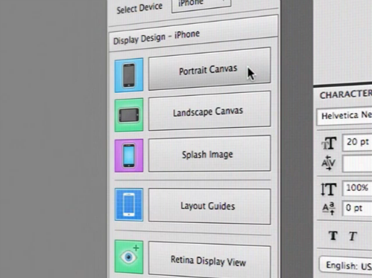Click the 20 pt font size field

click(357, 142)
